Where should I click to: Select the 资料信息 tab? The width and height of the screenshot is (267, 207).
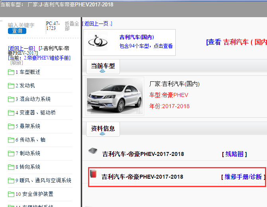[103, 129]
